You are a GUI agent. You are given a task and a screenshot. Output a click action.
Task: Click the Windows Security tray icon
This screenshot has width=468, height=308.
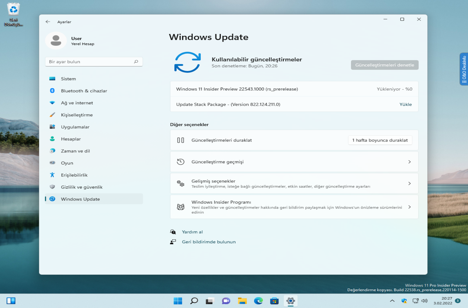[x=404, y=301]
